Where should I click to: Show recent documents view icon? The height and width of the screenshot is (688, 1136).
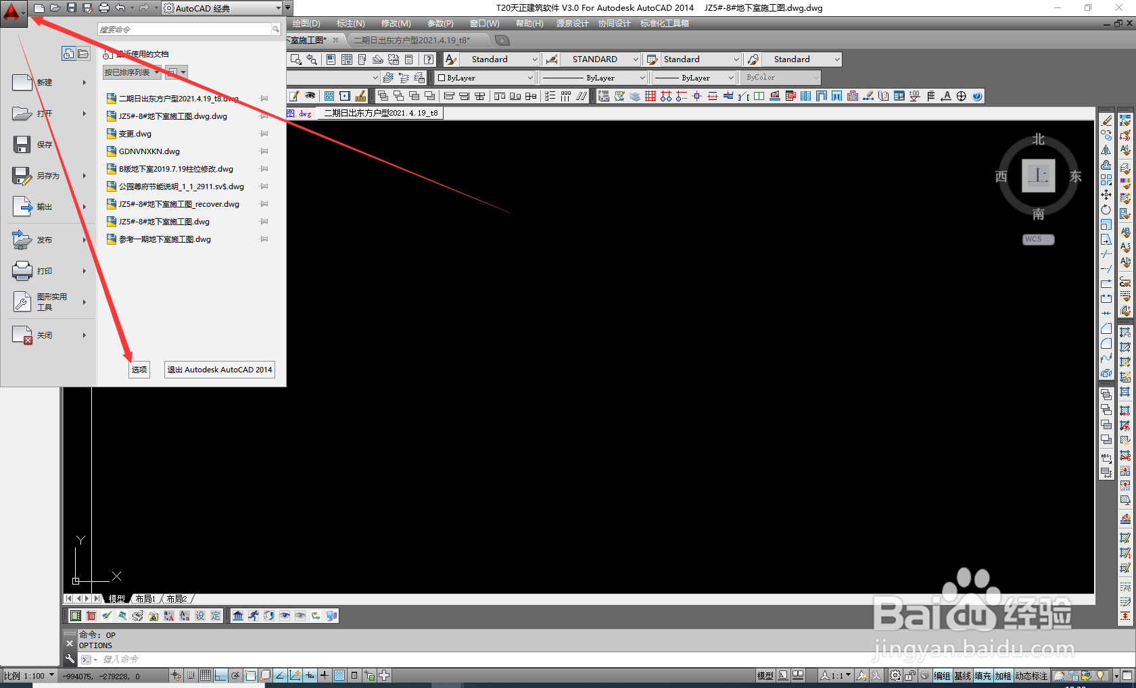coord(68,54)
